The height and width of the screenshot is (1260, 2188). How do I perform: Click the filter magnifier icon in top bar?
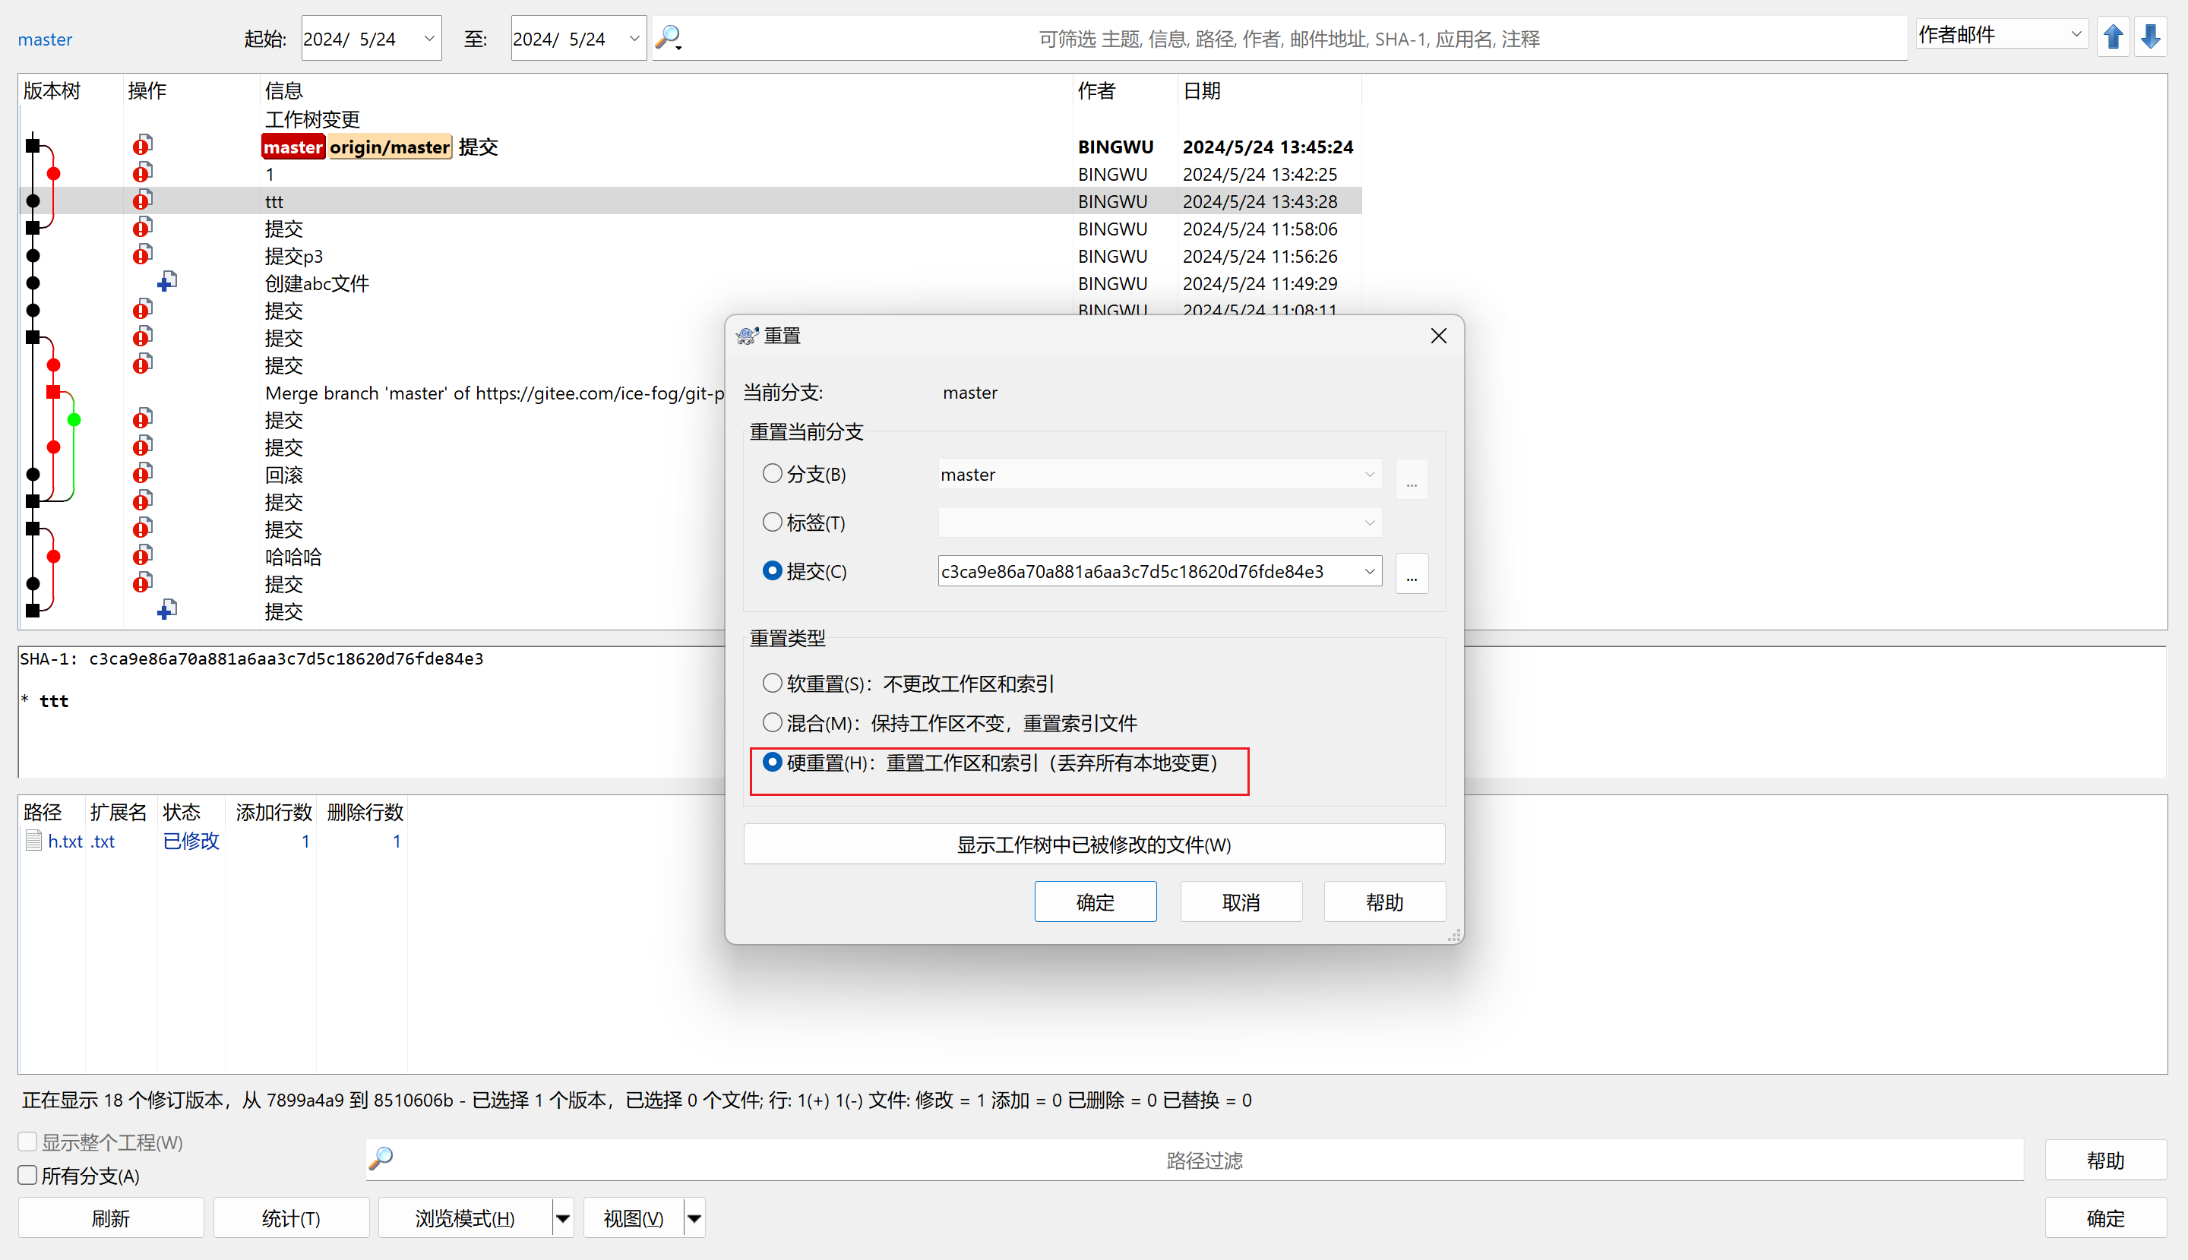point(668,38)
